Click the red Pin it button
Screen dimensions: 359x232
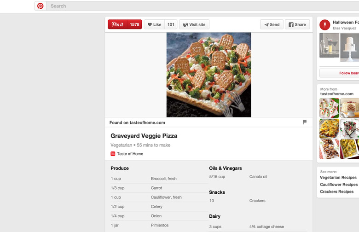coord(118,24)
